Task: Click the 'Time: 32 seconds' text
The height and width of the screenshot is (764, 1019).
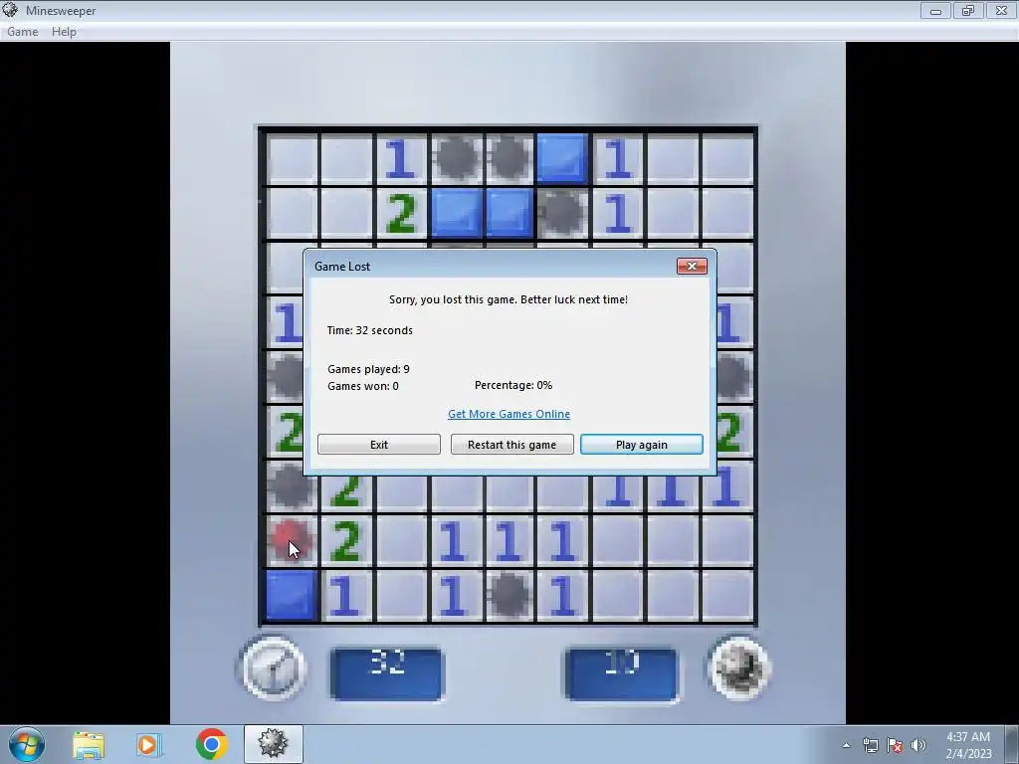Action: tap(370, 330)
